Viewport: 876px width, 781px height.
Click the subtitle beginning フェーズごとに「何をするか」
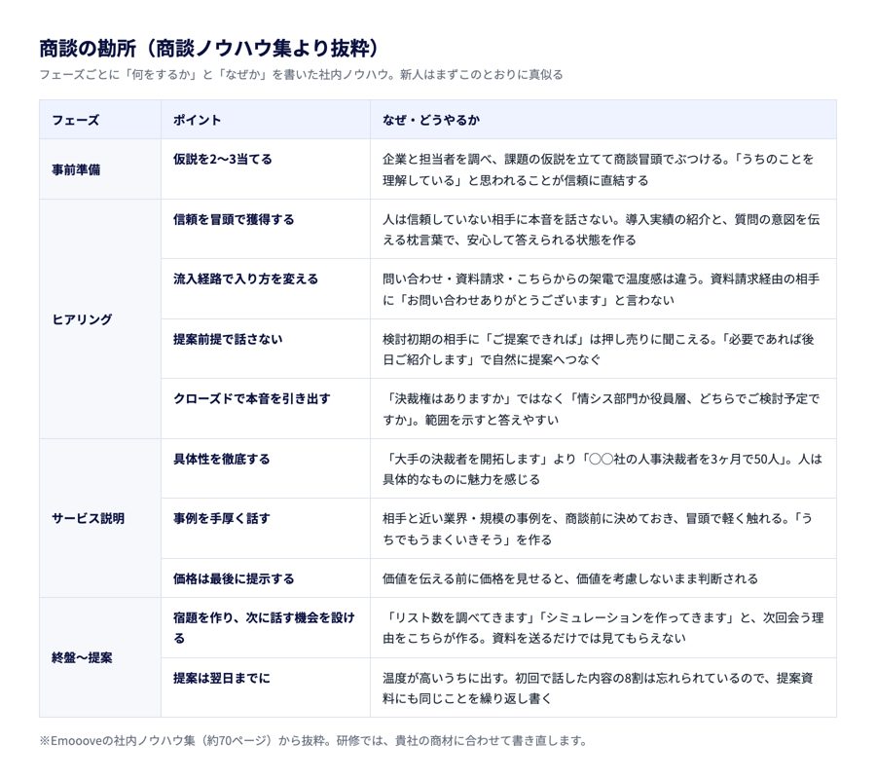[301, 74]
